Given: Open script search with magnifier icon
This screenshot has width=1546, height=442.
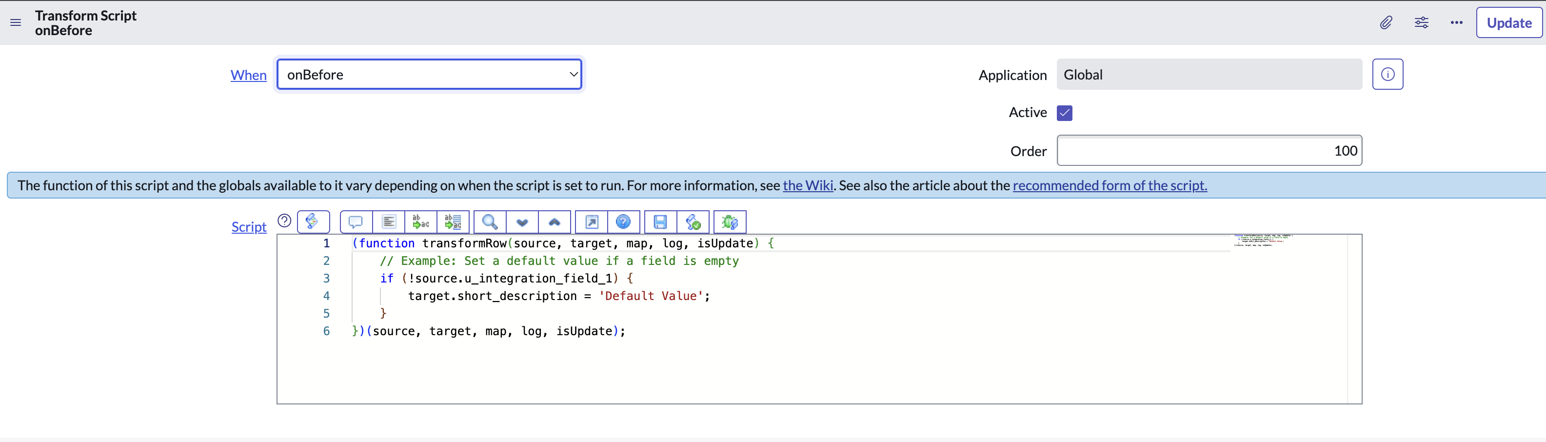Looking at the screenshot, I should tap(490, 222).
